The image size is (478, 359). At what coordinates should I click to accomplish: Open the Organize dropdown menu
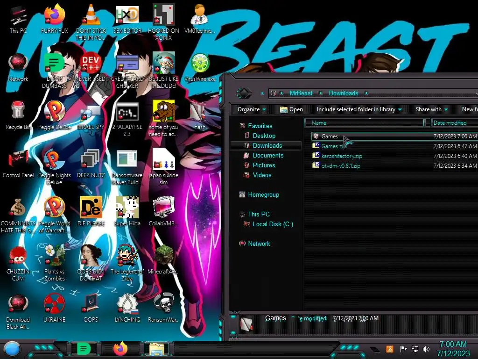[x=252, y=109]
